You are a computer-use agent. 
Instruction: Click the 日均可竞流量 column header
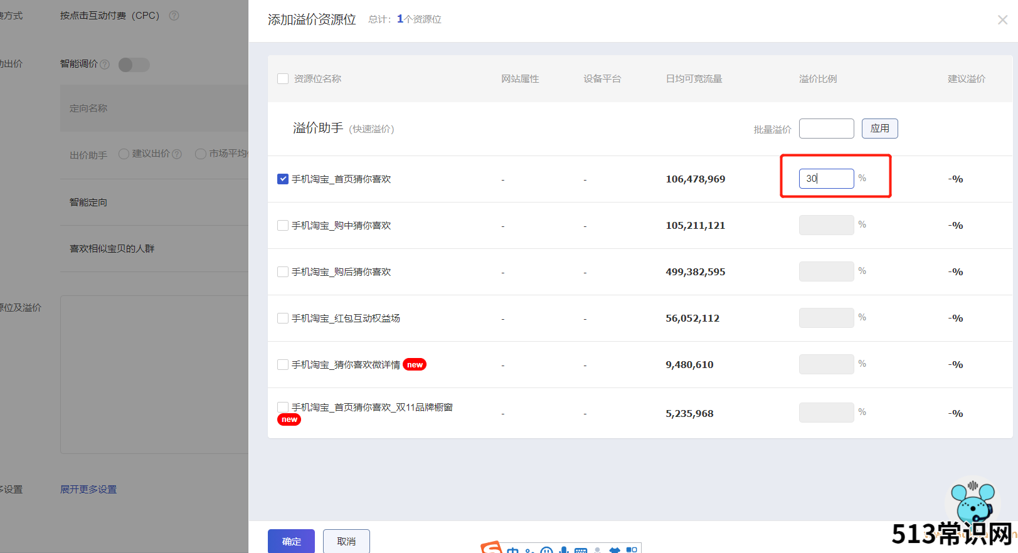point(694,79)
